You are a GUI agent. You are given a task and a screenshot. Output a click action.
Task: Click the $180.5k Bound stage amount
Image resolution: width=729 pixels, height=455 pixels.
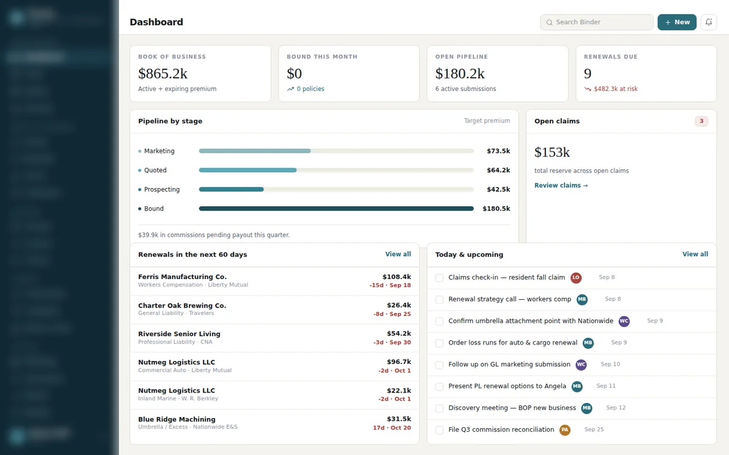(x=496, y=209)
